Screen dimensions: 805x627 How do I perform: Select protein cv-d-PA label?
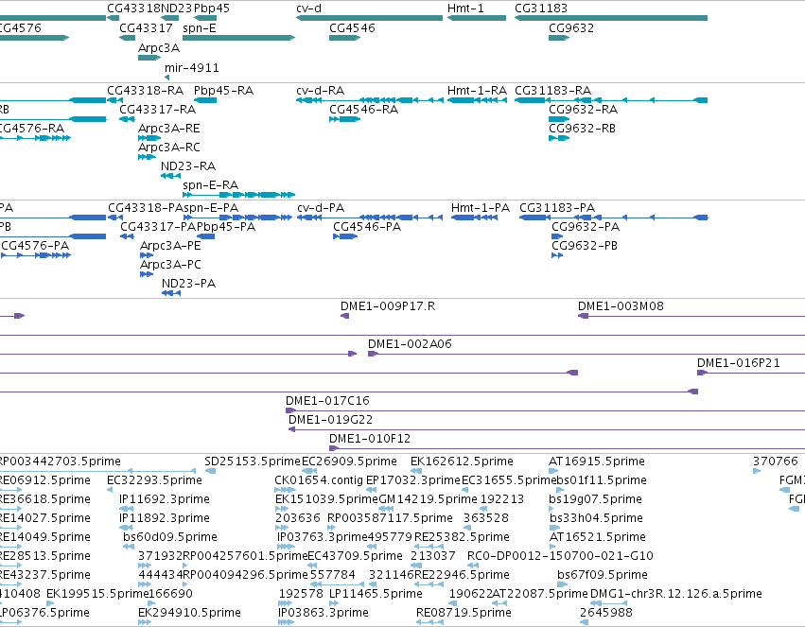coord(321,208)
